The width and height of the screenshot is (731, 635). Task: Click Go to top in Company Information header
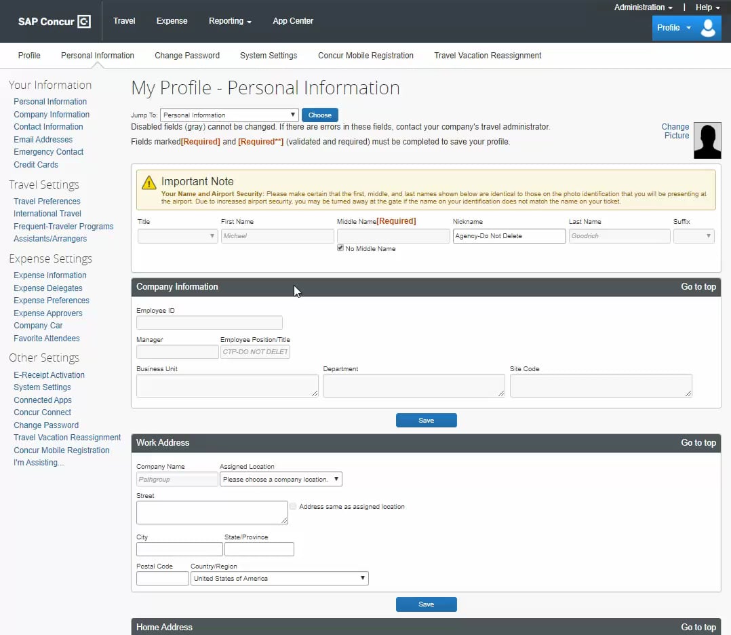click(x=698, y=287)
